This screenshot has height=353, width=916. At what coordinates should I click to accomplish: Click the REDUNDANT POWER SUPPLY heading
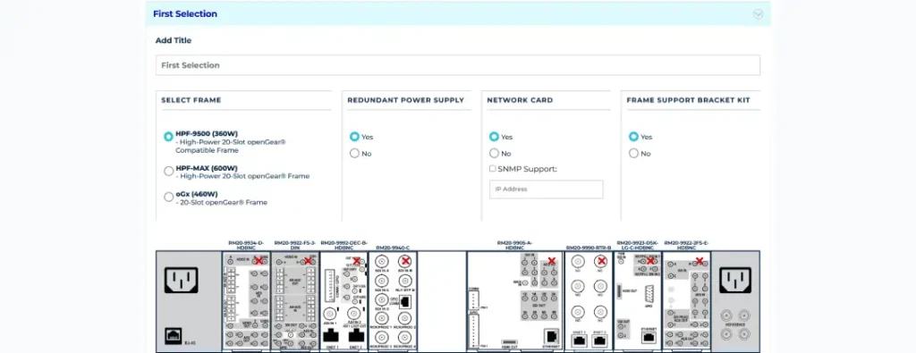pyautogui.click(x=405, y=100)
